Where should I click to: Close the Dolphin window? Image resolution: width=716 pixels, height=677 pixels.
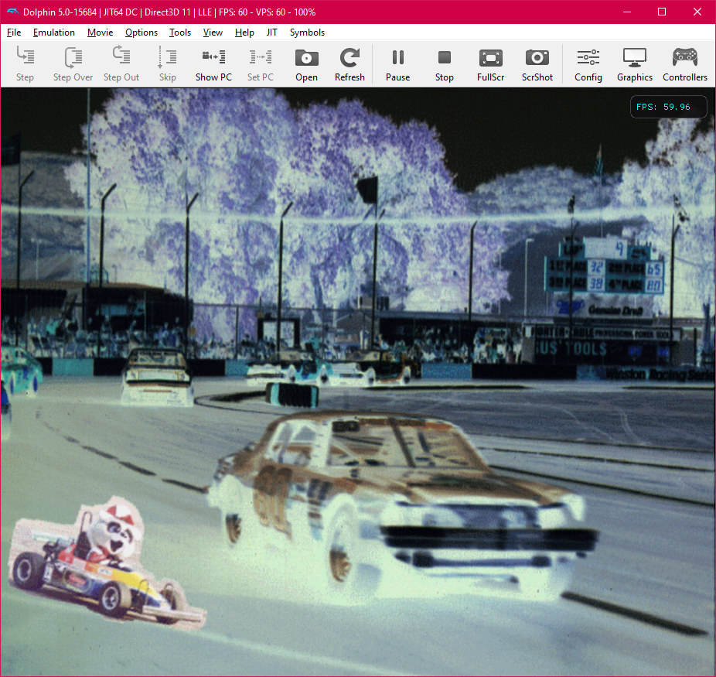pyautogui.click(x=697, y=12)
